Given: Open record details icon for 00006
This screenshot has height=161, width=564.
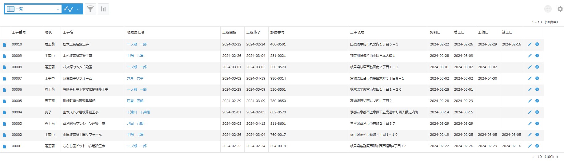Looking at the screenshot, I should (x=5, y=90).
